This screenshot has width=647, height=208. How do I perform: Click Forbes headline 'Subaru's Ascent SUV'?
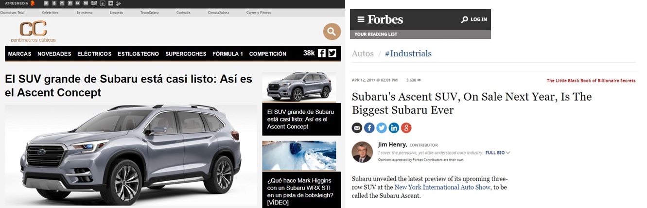point(472,103)
